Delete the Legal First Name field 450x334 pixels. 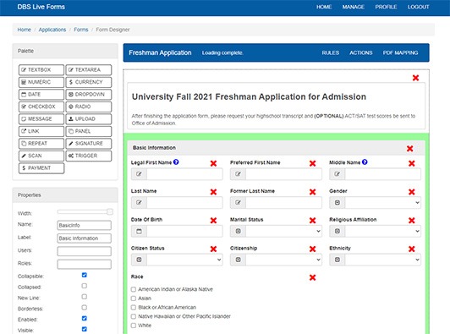213,163
